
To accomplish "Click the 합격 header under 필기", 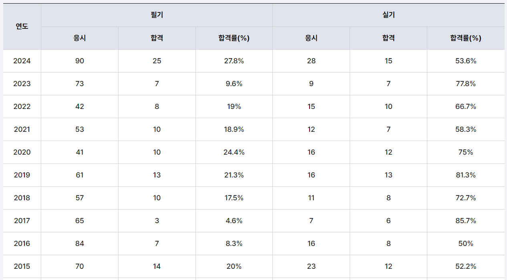I will point(157,38).
